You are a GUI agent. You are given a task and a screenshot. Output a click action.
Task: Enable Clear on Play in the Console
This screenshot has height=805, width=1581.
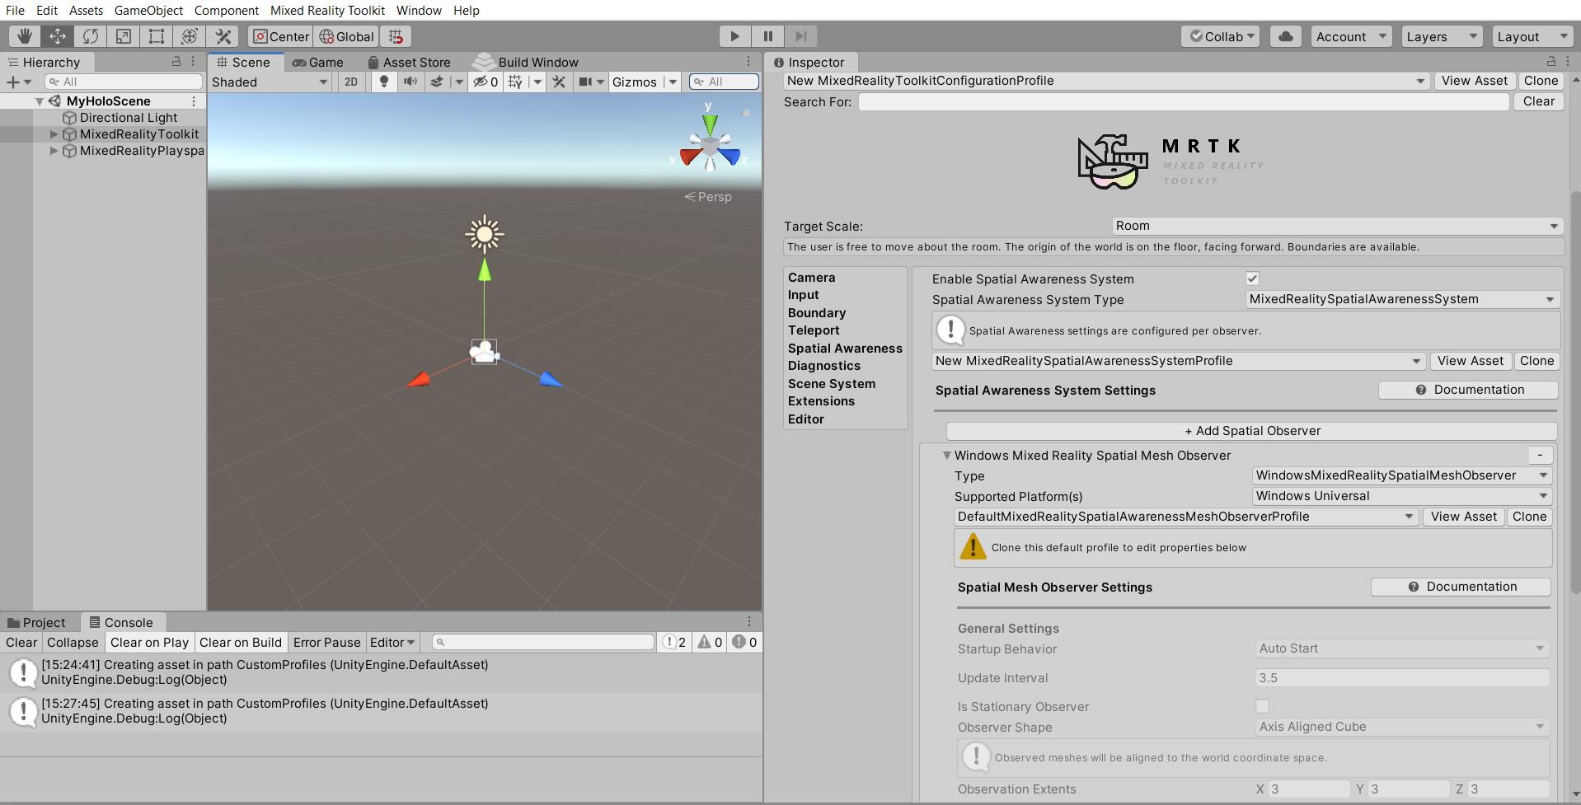148,642
